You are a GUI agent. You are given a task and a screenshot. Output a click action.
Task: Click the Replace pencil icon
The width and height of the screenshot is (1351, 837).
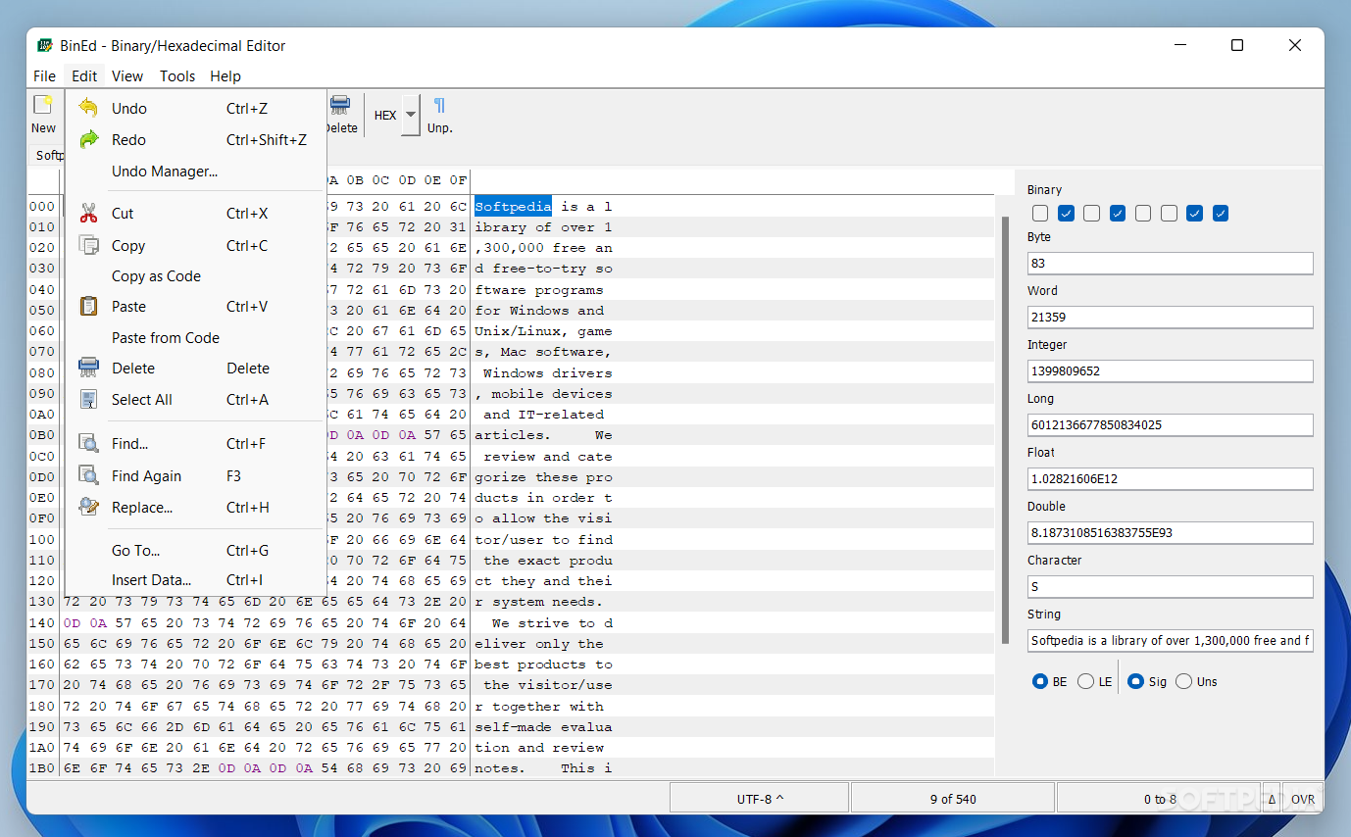coord(89,507)
